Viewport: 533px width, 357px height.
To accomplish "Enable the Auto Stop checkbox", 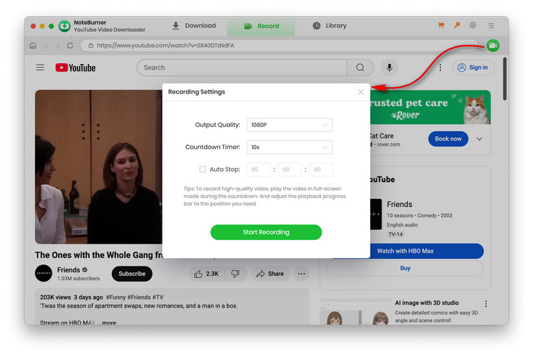I will pyautogui.click(x=203, y=169).
